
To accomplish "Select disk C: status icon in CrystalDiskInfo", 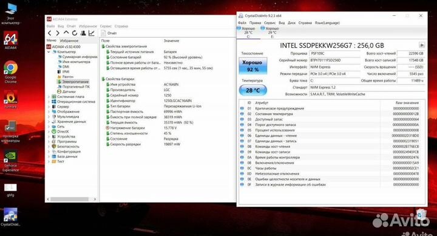I will 239,28.
